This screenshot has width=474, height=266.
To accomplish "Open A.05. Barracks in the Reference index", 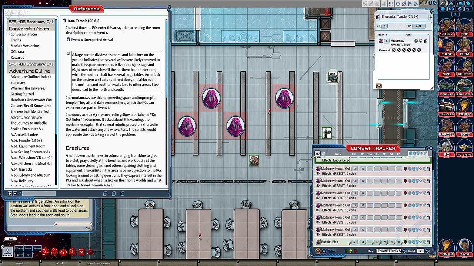I will pyautogui.click(x=21, y=169).
